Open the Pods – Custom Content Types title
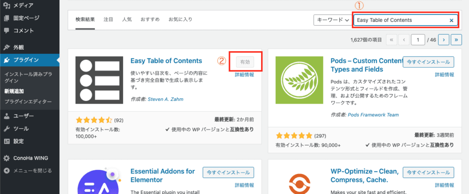This screenshot has width=469, height=194. pyautogui.click(x=367, y=65)
